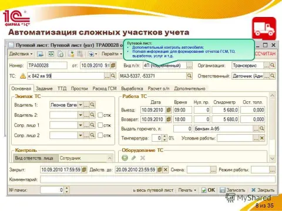282x211 pixels.
Task: Open the Действия dropdown menu
Action: (x=21, y=54)
